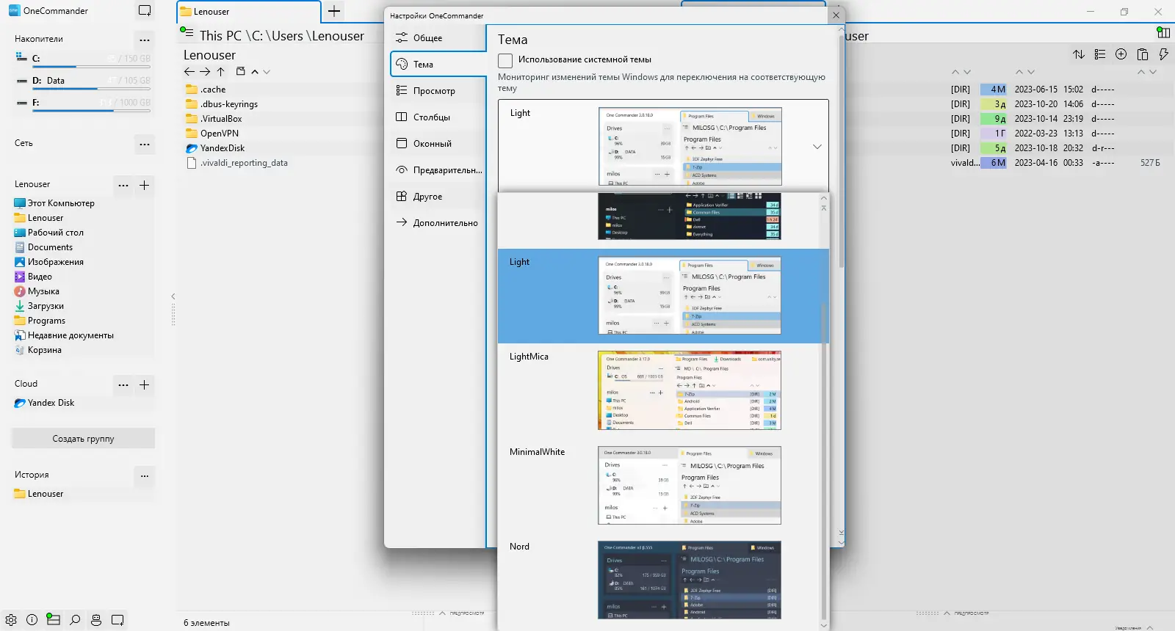Toggle column layout icon at top right

[x=1163, y=32]
